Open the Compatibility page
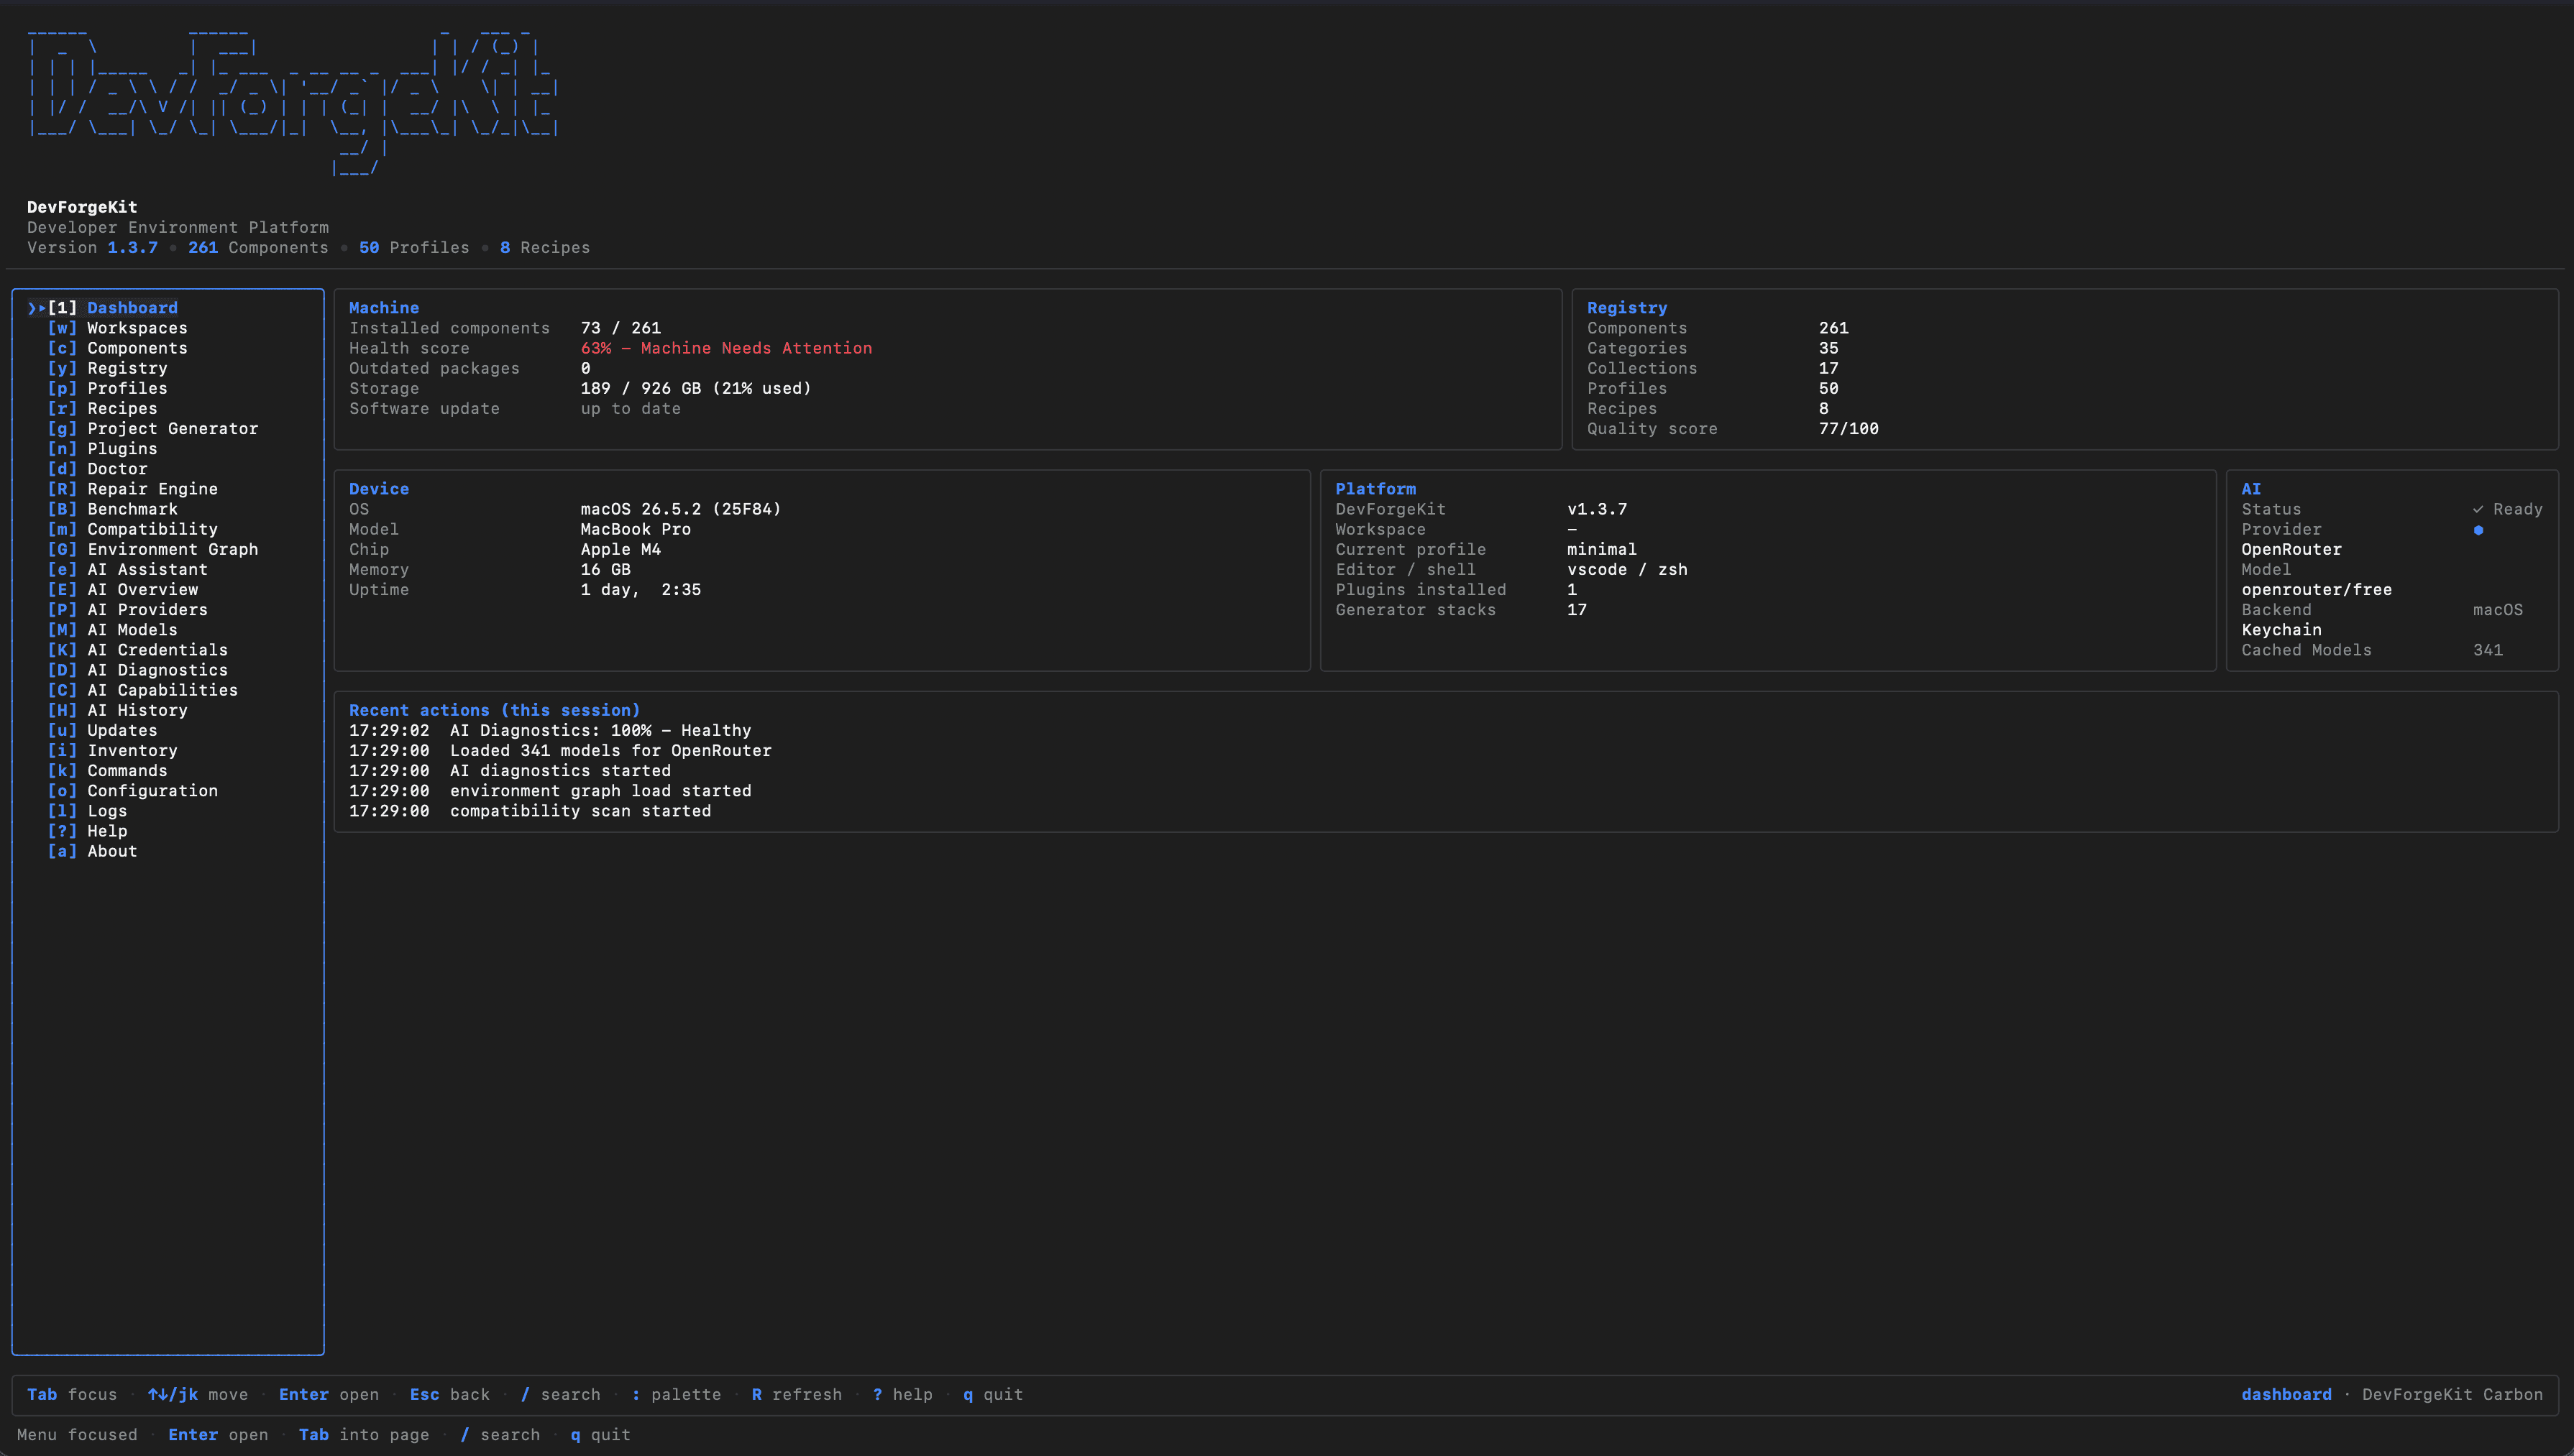 tap(132, 529)
